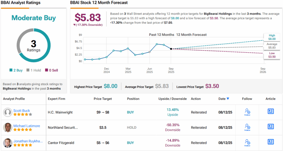The width and height of the screenshot is (283, 151).
Task: Click the 0 Sell legend swatch
Action: pyautogui.click(x=46, y=70)
